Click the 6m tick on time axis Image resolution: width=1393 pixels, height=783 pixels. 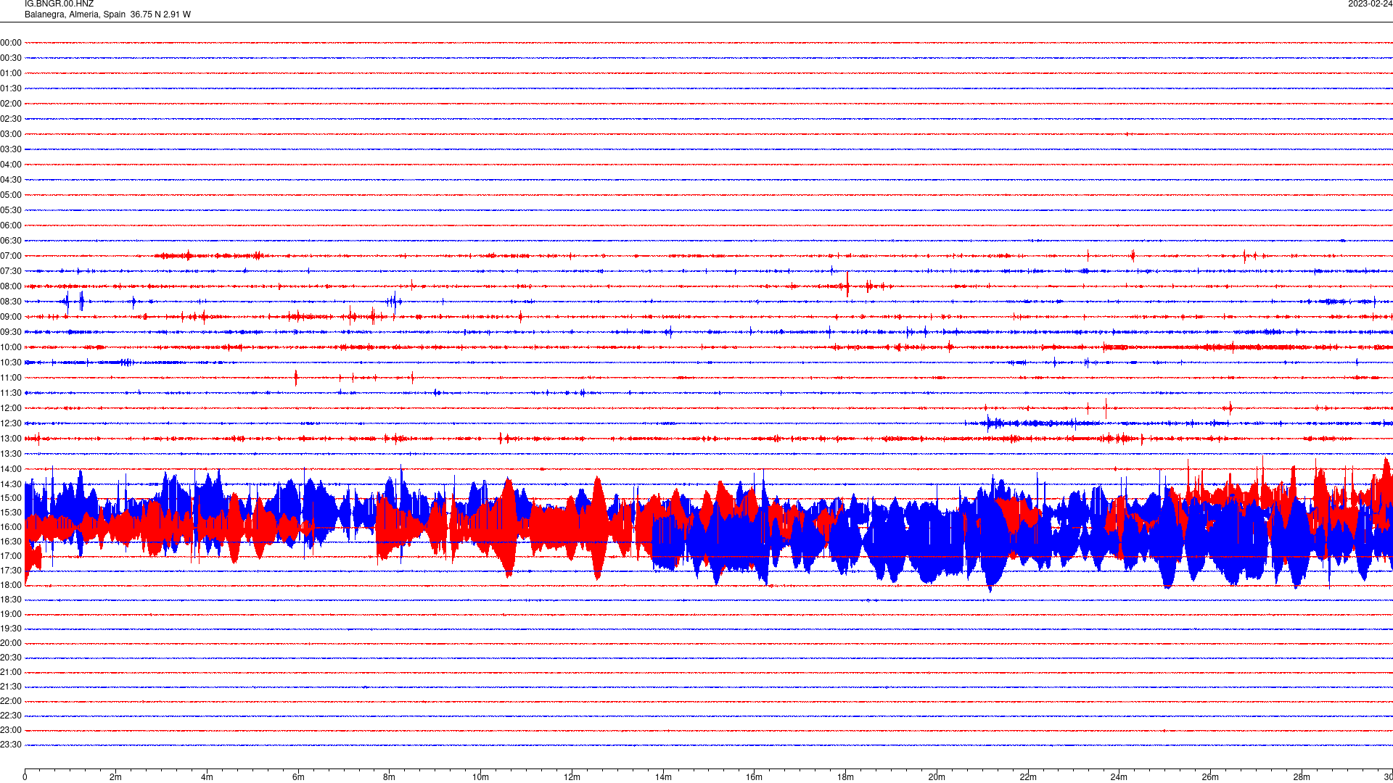pyautogui.click(x=298, y=777)
